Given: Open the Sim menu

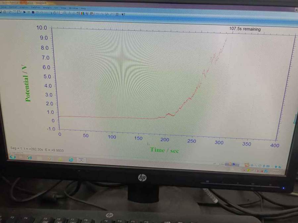Looking at the screenshot, I should (x=55, y=8).
